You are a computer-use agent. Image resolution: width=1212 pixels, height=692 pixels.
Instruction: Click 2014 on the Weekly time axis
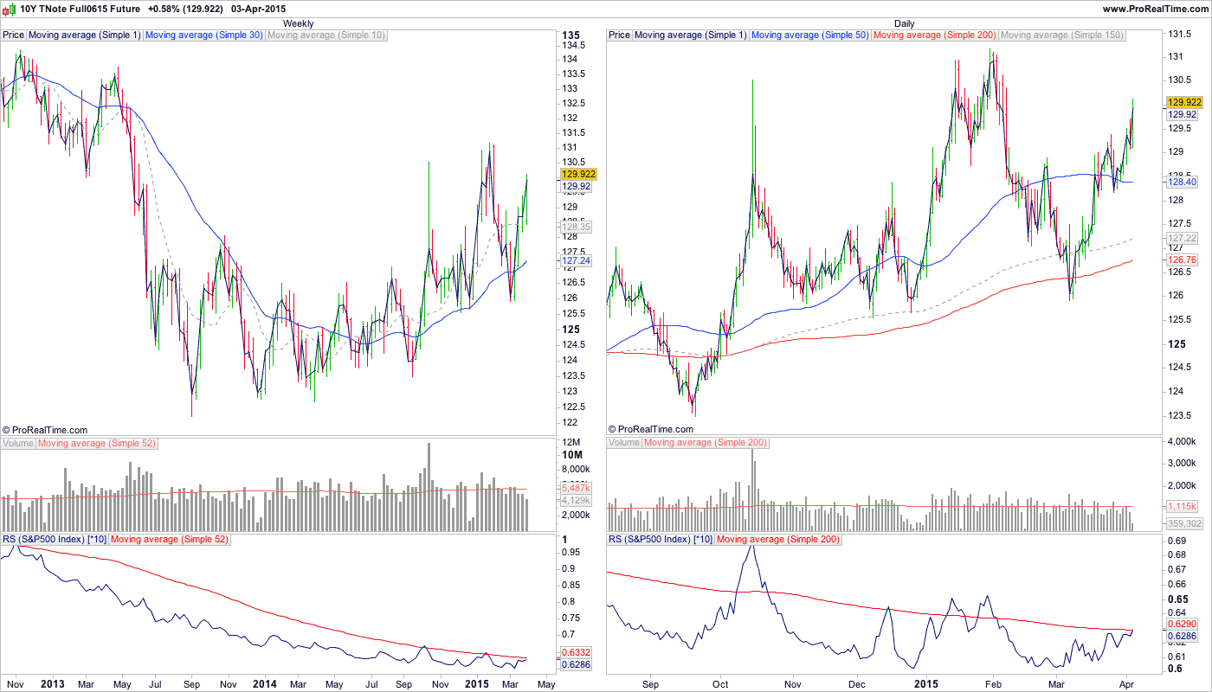[265, 684]
